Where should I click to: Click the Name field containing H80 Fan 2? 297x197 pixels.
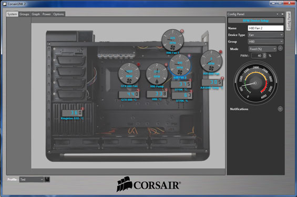pyautogui.click(x=265, y=28)
